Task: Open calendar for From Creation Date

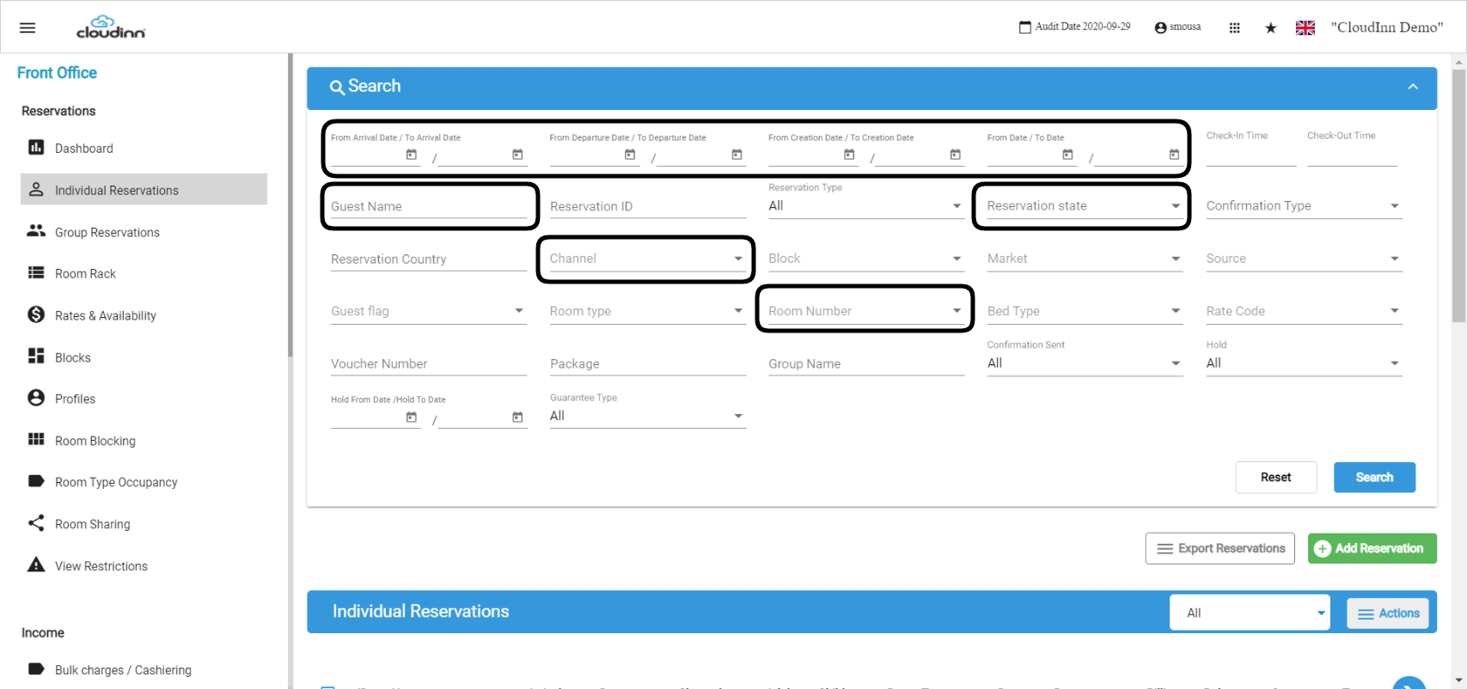Action: tap(849, 155)
